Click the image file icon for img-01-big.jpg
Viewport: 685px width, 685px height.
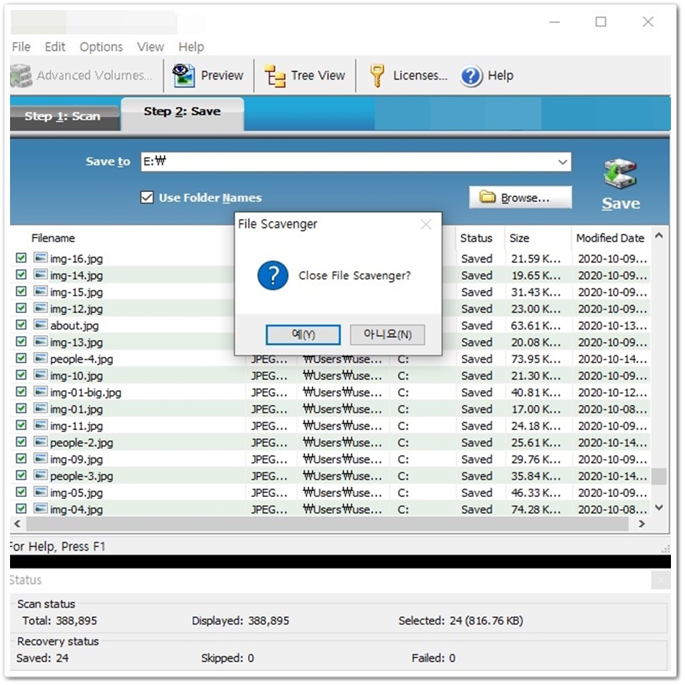click(40, 391)
